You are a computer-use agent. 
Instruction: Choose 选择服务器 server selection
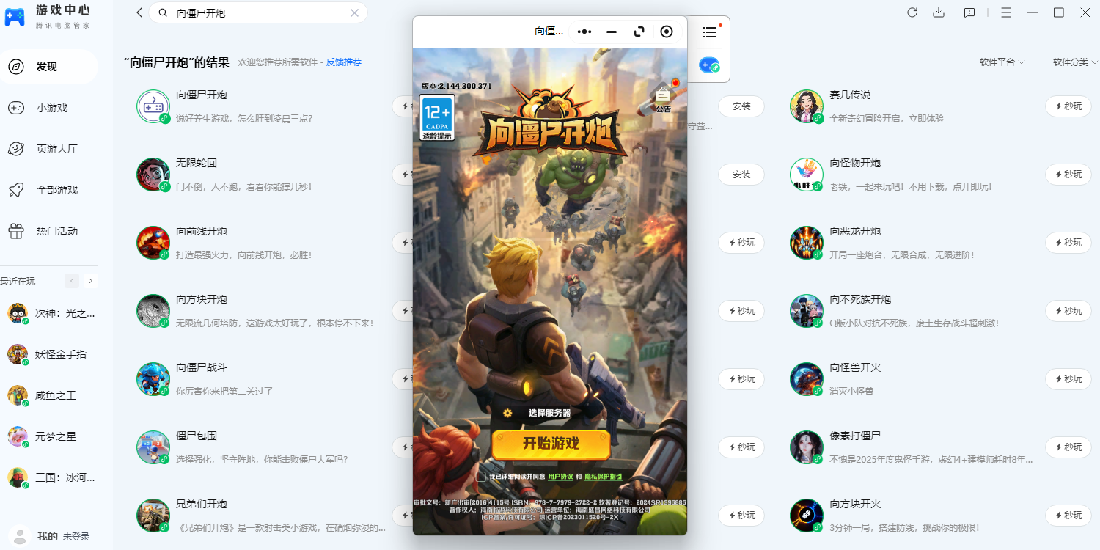(549, 413)
